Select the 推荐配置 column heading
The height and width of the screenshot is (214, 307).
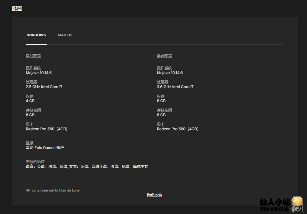pos(164,56)
